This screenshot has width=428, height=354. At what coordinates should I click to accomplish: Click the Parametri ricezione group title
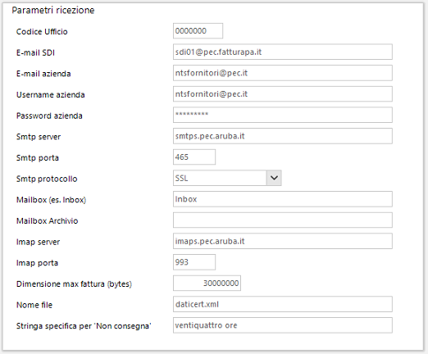tap(53, 11)
